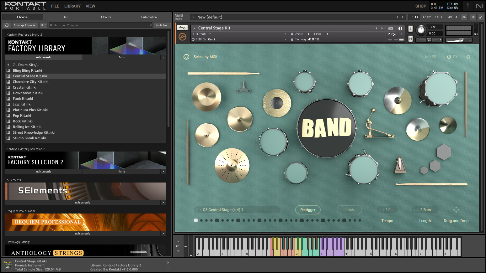The height and width of the screenshot is (273, 486).
Task: Click the pan L-R slider
Action: (429, 40)
